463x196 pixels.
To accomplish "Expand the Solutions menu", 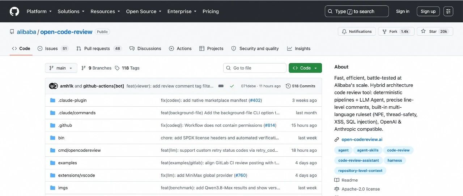I will click(x=71, y=11).
